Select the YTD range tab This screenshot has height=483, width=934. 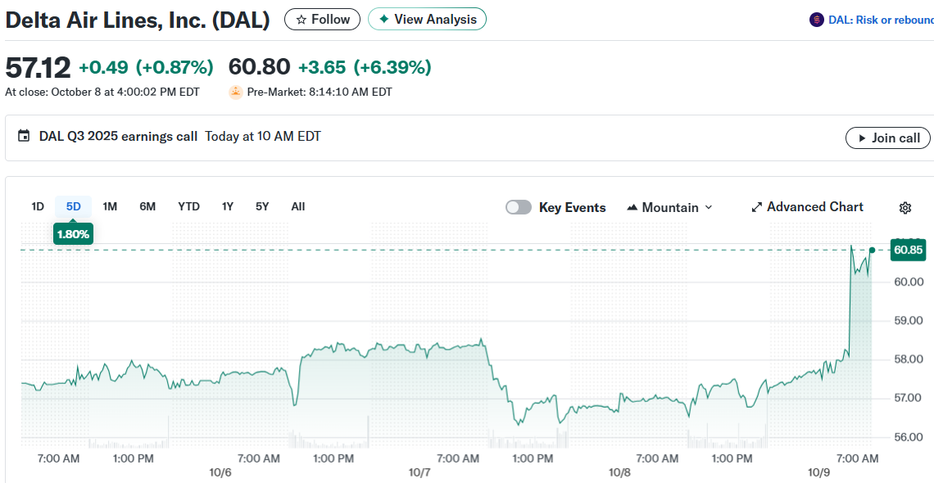(188, 206)
